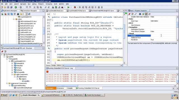Switch to PO DML PG Mozilla Firefox taskbar button
Image resolution: width=179 pixels, height=100 pixels.
click(73, 95)
